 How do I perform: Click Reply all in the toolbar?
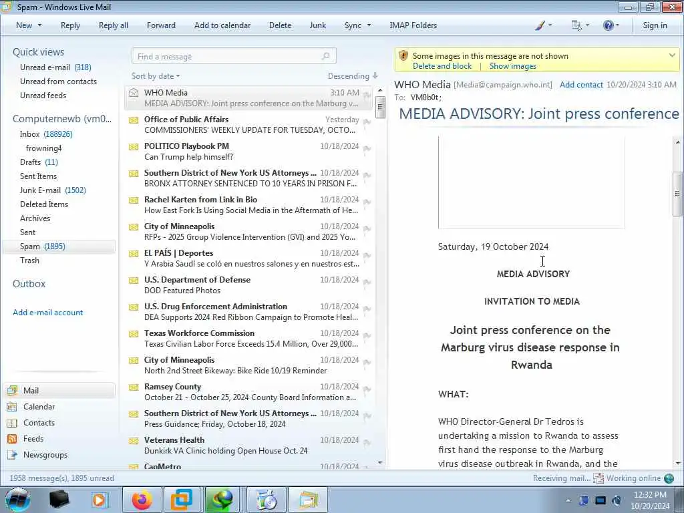pos(114,25)
